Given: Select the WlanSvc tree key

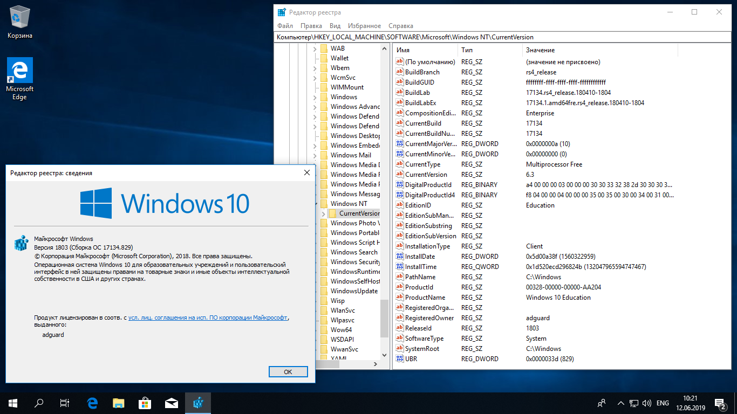Looking at the screenshot, I should point(343,310).
